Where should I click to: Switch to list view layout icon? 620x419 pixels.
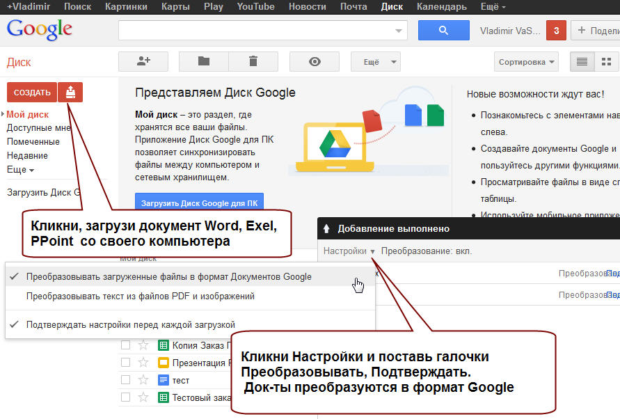point(582,62)
